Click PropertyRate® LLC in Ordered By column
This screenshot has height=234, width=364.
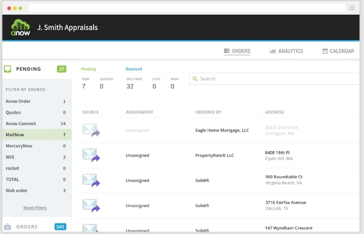(214, 155)
